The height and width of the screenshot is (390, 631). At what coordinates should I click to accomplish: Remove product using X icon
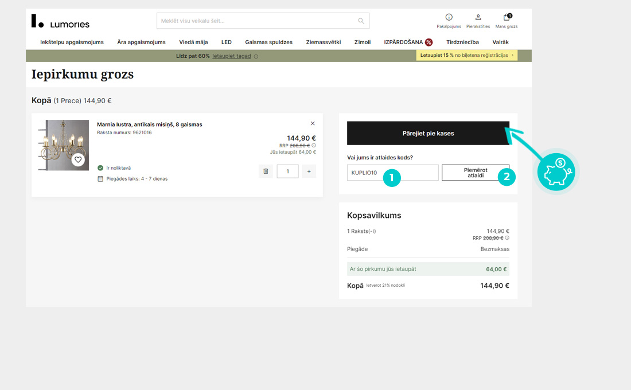pyautogui.click(x=313, y=123)
